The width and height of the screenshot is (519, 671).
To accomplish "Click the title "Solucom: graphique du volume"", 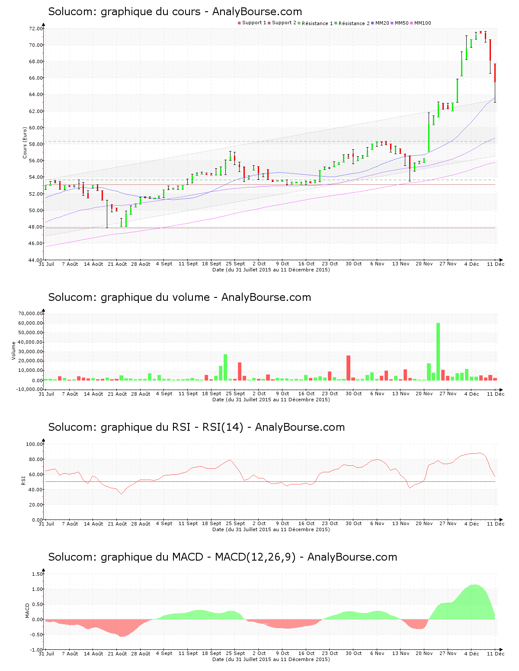I will (x=129, y=297).
